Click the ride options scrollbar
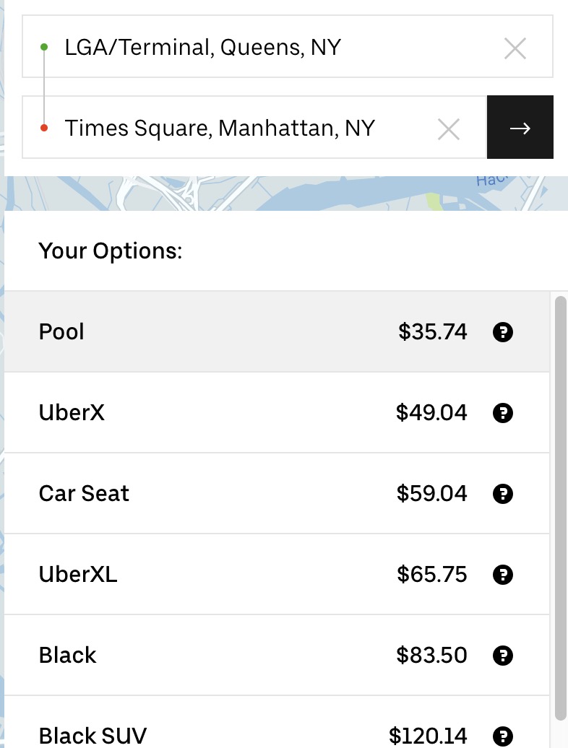Image resolution: width=568 pixels, height=748 pixels. 560,505
